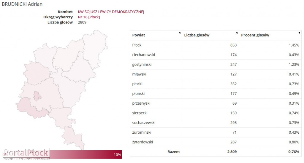The height and width of the screenshot is (163, 304).
Task: Select the sochaczewski row in table
Action: click(216, 122)
